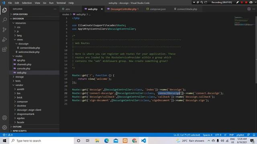Change end of line sequence LF

pyautogui.click(x=225, y=135)
